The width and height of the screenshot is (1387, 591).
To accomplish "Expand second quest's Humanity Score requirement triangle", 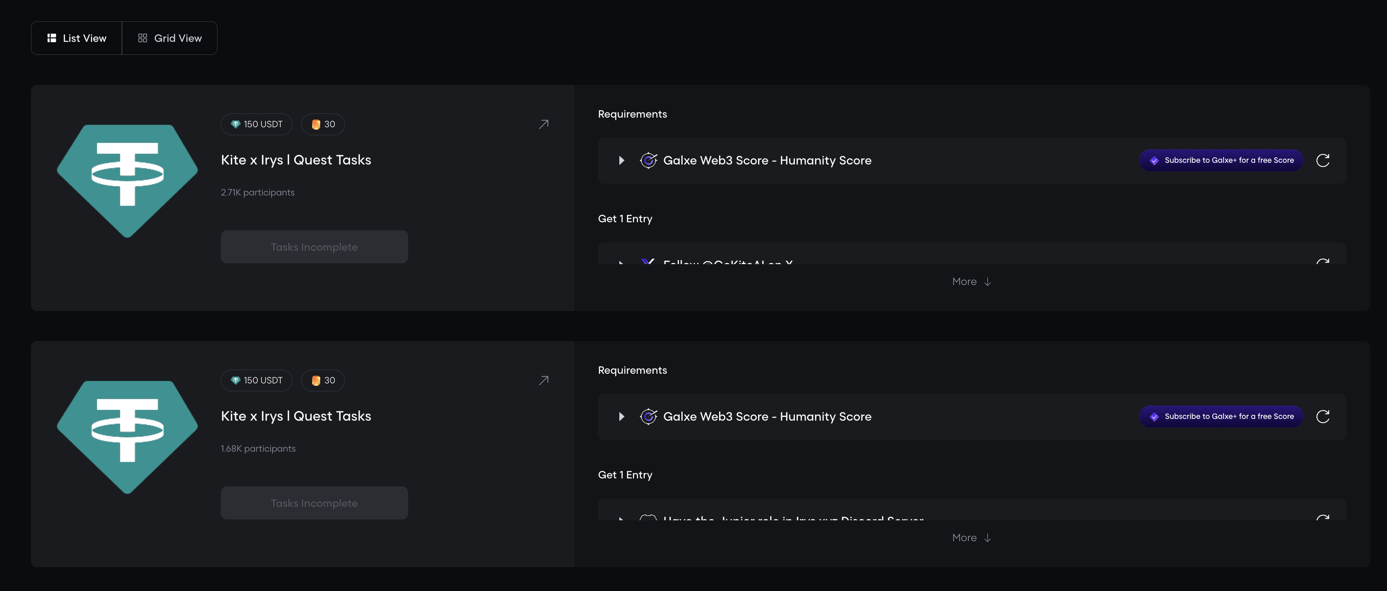I will pos(621,416).
